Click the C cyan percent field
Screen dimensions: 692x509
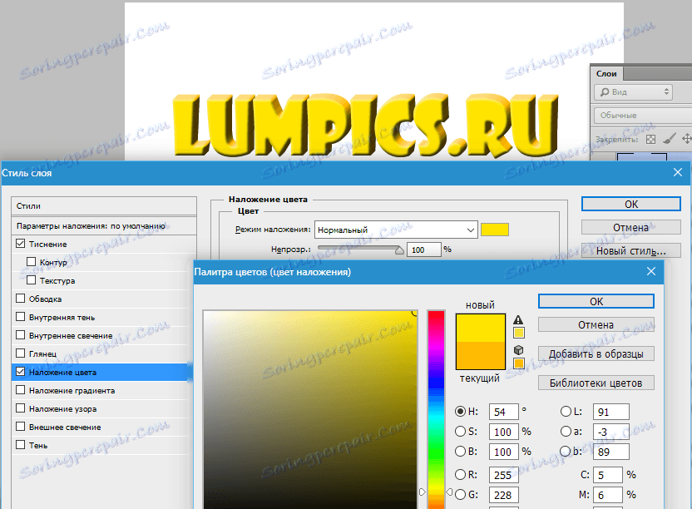coord(608,475)
